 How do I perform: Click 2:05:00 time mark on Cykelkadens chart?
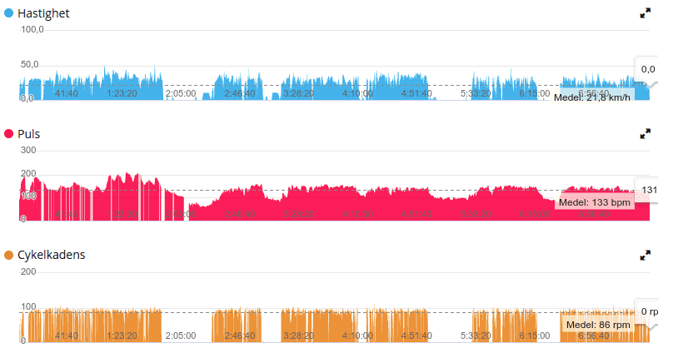click(180, 336)
